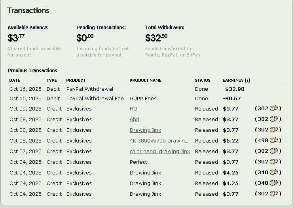Click coin icon on linked Drawing Jinx row
This screenshot has height=208, width=294.
coord(274,130)
